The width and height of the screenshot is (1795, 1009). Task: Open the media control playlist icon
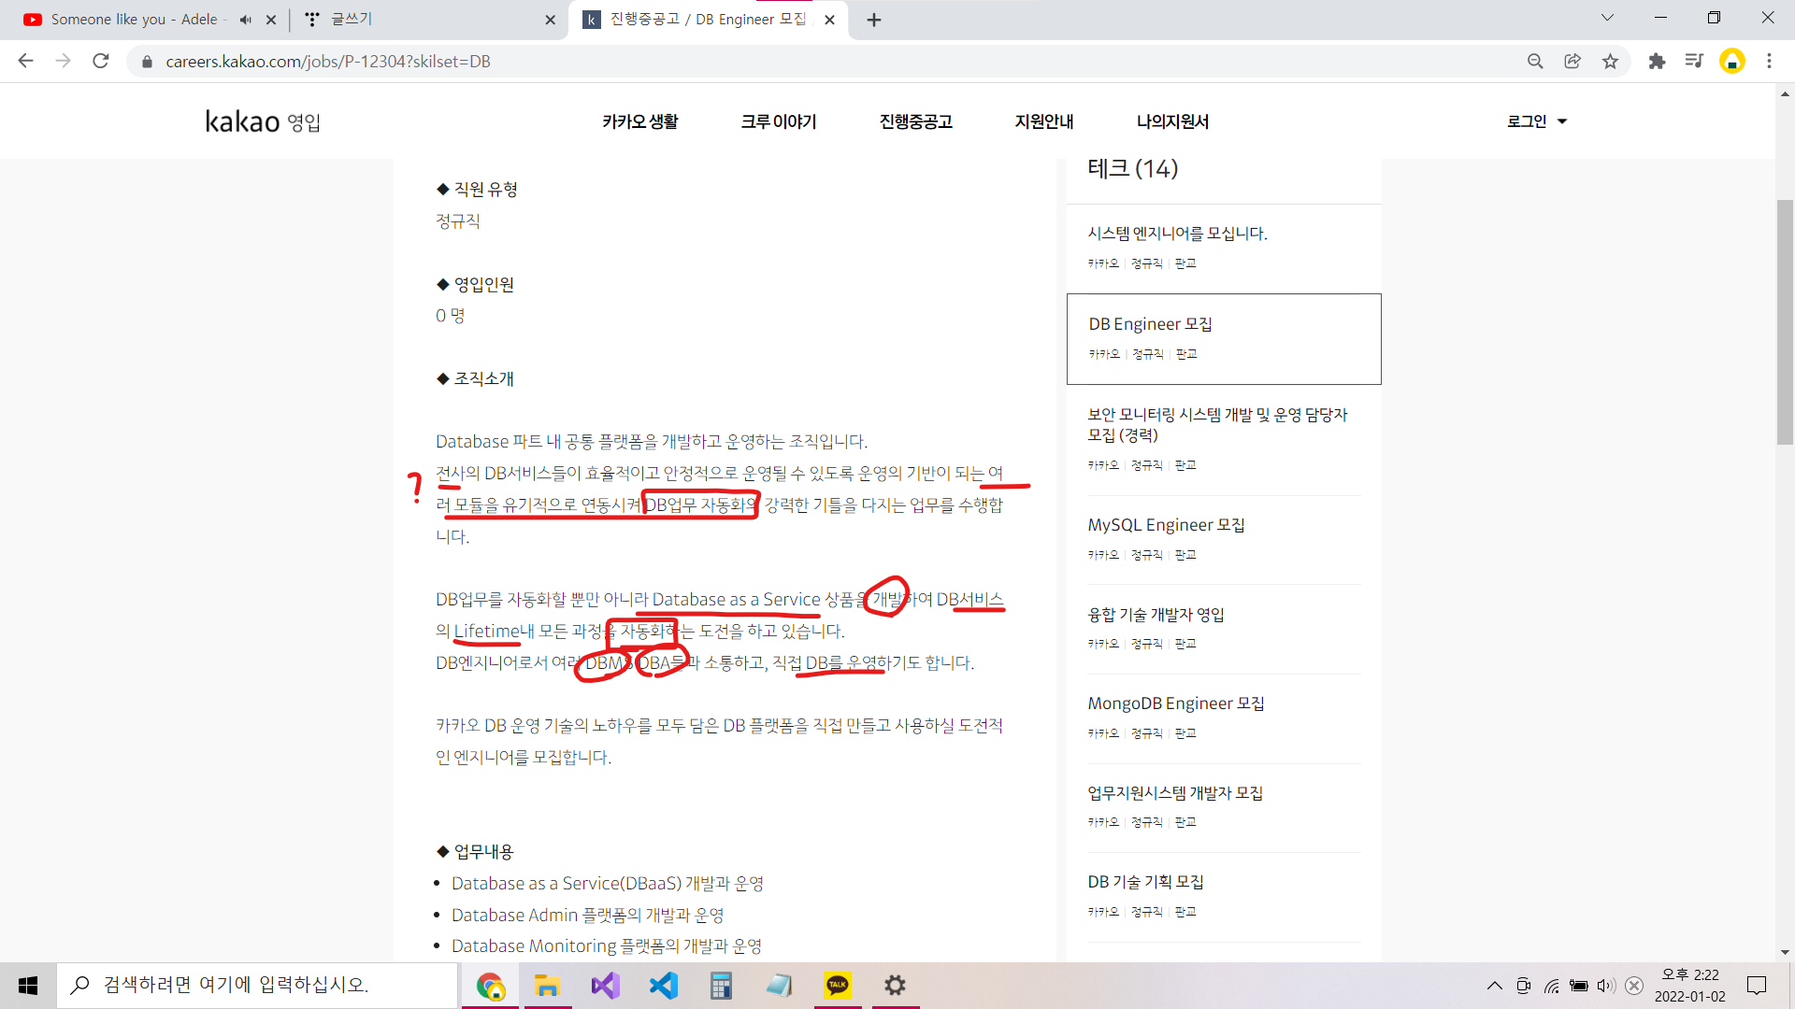tap(1694, 62)
